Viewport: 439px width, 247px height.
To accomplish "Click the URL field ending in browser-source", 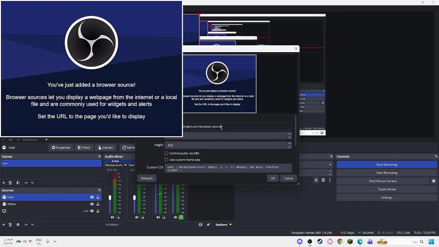I will [x=237, y=127].
